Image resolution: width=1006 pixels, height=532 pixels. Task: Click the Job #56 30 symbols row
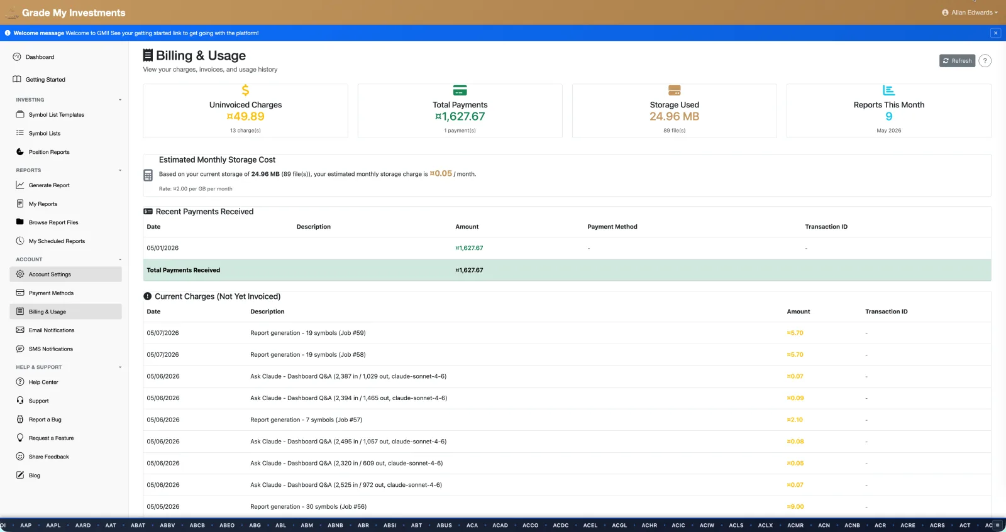point(567,506)
